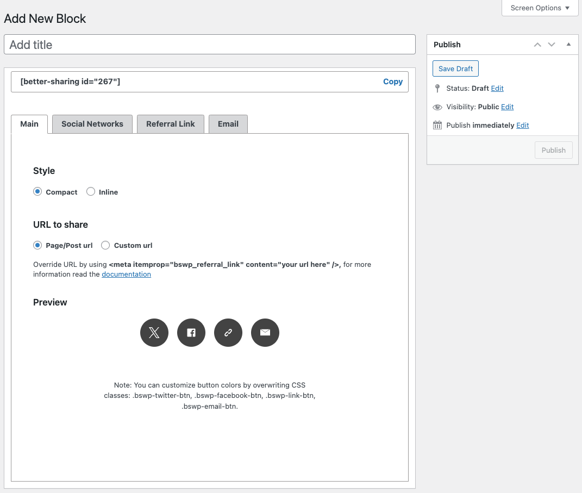582x493 pixels.
Task: Click the Add title input field
Action: (x=210, y=45)
